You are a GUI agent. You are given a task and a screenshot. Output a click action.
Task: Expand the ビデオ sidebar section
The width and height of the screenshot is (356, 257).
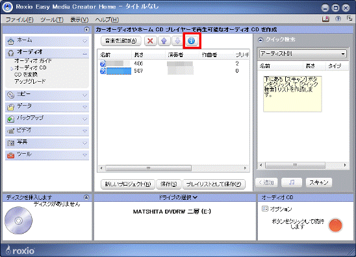pos(85,131)
